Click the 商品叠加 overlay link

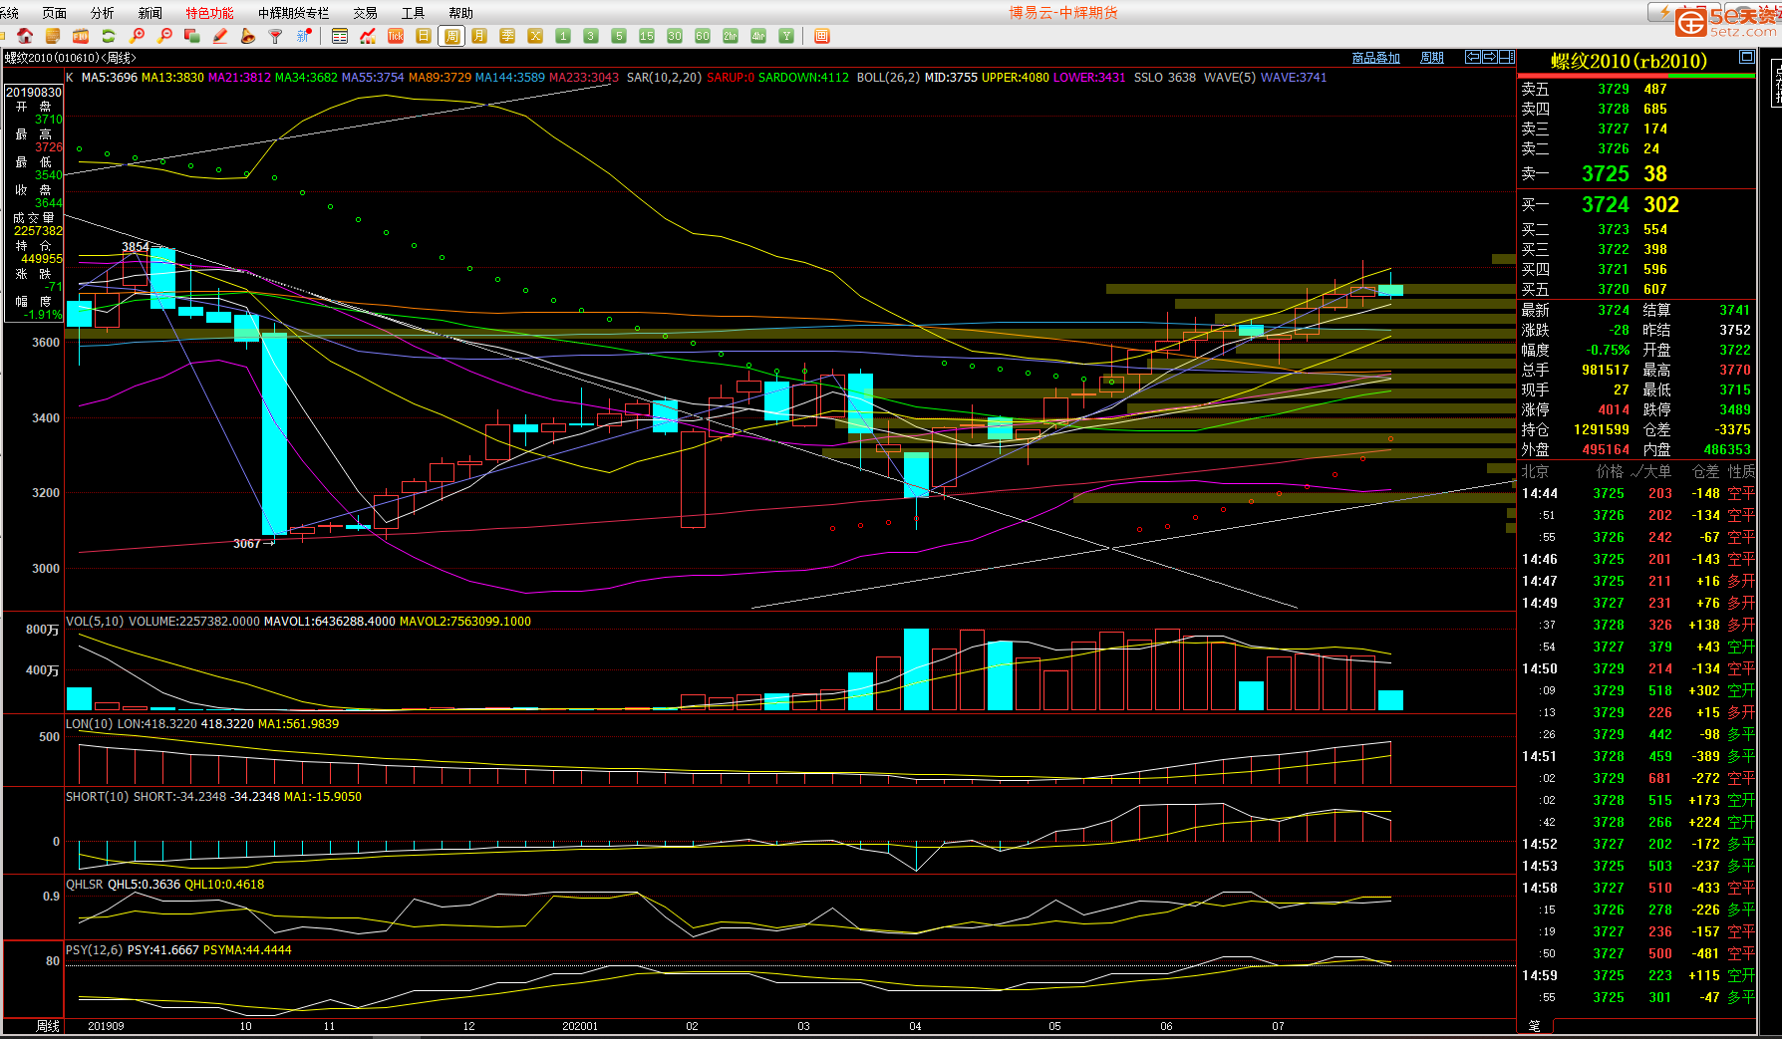pos(1375,58)
